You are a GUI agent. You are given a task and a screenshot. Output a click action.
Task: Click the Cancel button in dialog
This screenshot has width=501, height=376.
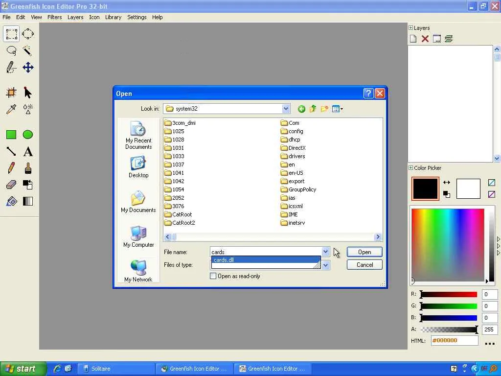pos(364,265)
